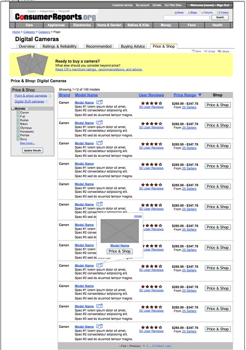Click the Print printer icon

click(x=193, y=51)
